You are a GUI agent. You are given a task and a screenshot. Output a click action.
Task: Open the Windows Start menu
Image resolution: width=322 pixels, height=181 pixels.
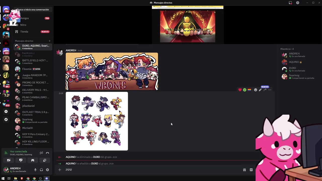[3, 178]
